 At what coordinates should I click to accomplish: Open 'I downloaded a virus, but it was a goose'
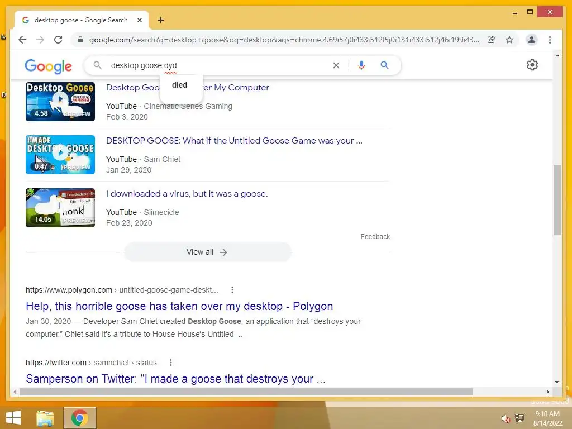(187, 194)
